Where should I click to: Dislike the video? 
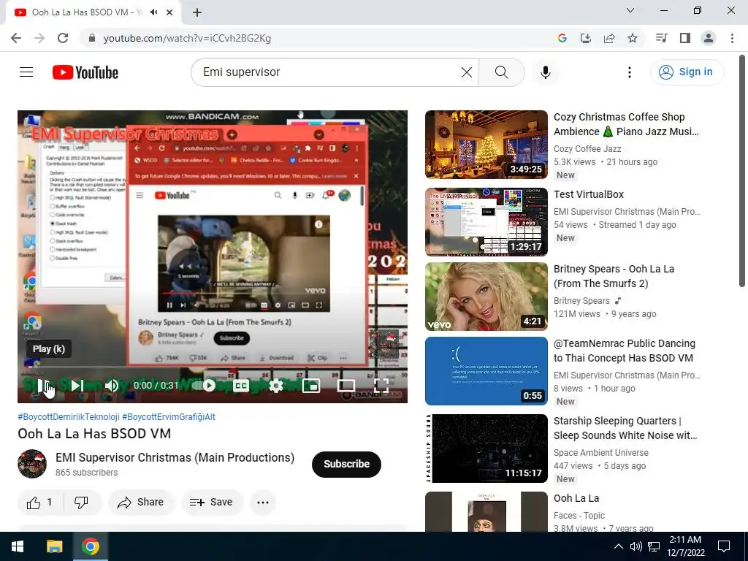82,503
